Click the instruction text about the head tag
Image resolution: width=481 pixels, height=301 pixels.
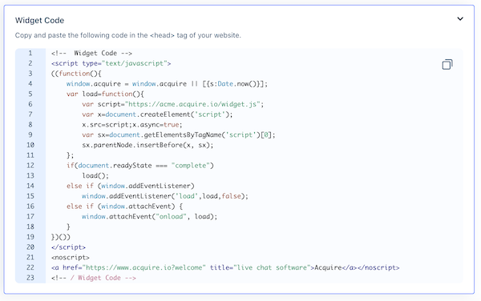(128, 35)
